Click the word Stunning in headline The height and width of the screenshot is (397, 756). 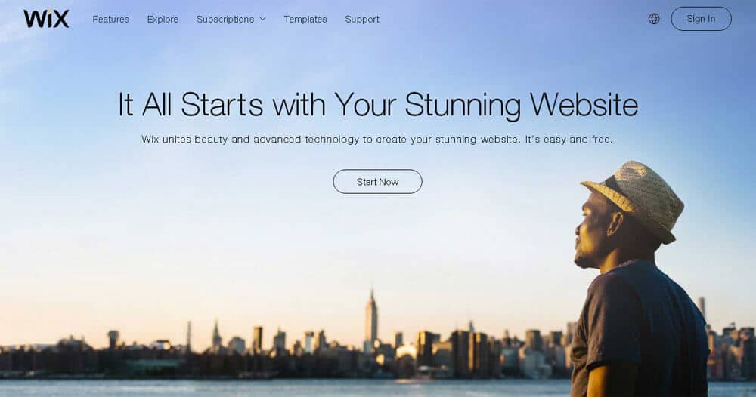(x=463, y=104)
